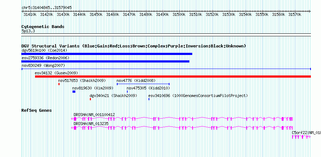Screen dimensions: 321x157
Task: Click the C5orf22|NM_018 label
Action: coord(306,133)
